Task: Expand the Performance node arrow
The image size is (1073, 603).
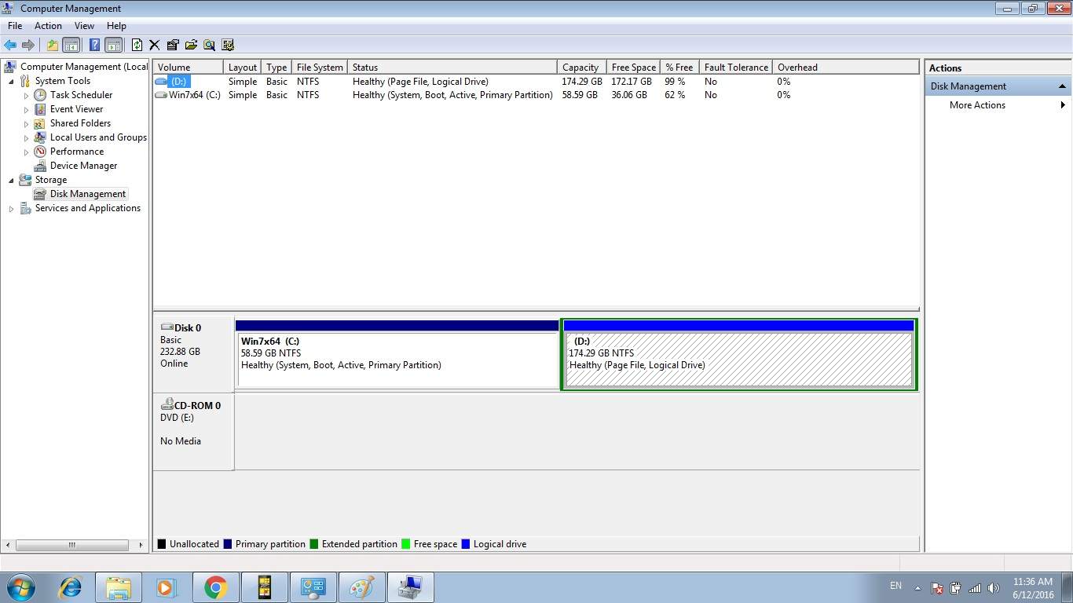Action: pos(26,152)
